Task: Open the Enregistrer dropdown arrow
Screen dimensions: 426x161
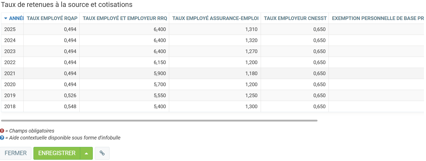Action: coord(86,153)
